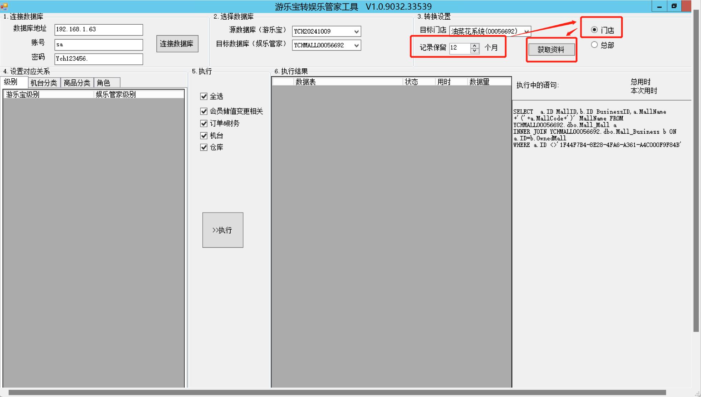Focus the account field containing sa
Viewport: 701px width, 397px height.
[x=98, y=45]
